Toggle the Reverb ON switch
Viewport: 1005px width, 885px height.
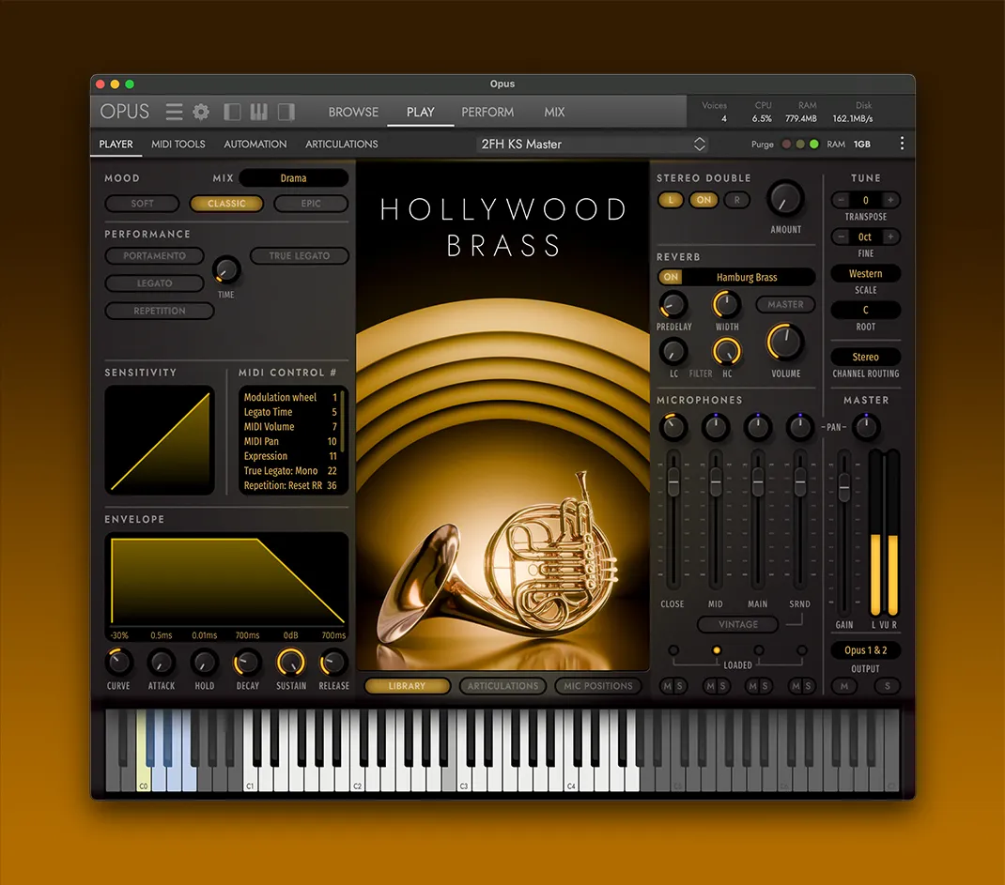pyautogui.click(x=671, y=277)
